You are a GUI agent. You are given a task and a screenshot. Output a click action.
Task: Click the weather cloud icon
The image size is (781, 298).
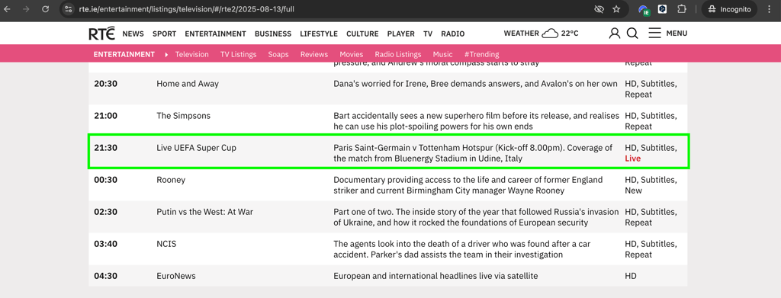point(550,34)
